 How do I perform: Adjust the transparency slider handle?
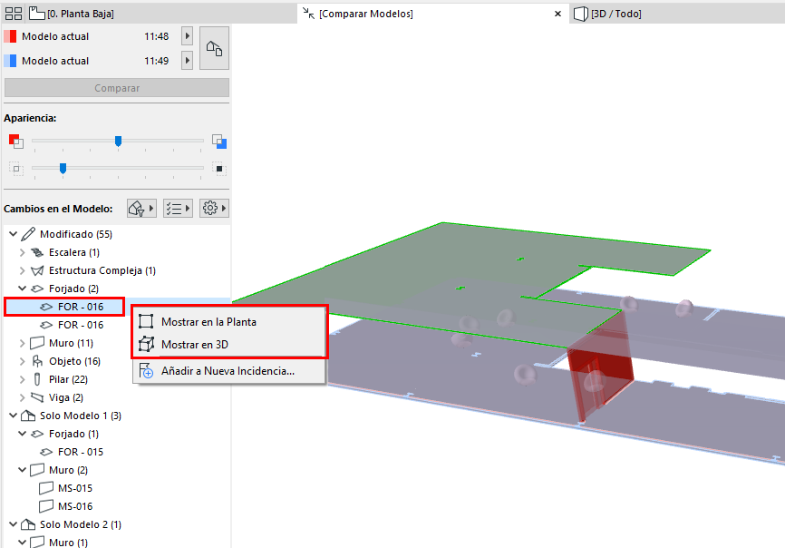63,169
